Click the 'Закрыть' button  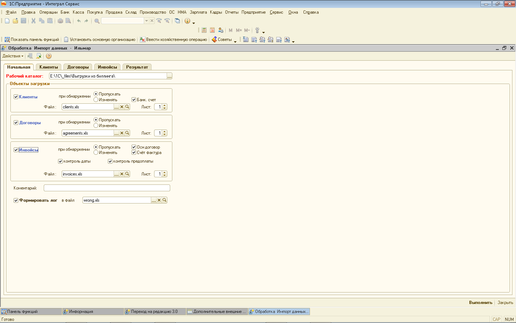(505, 303)
